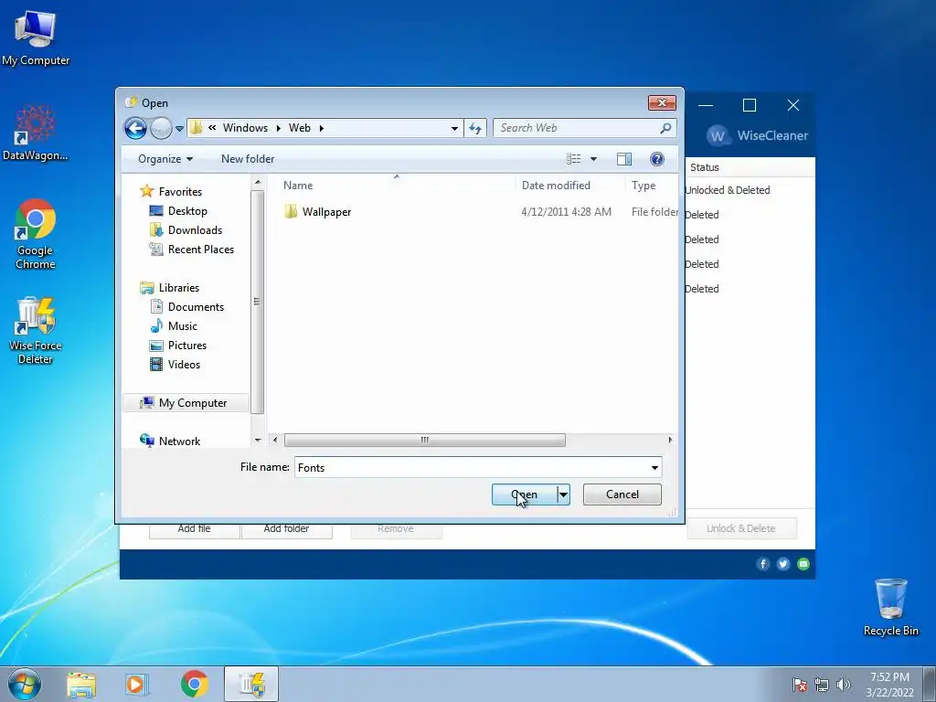Open DataWagon desktop shortcut
This screenshot has height=702, width=936.
pos(36,133)
